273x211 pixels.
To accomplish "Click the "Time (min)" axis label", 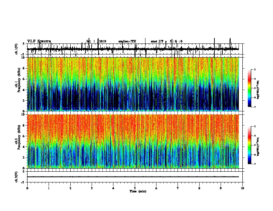I will (x=138, y=191).
